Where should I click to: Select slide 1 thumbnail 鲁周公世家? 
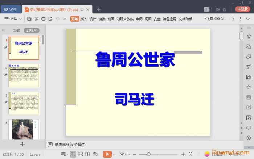(x=24, y=48)
